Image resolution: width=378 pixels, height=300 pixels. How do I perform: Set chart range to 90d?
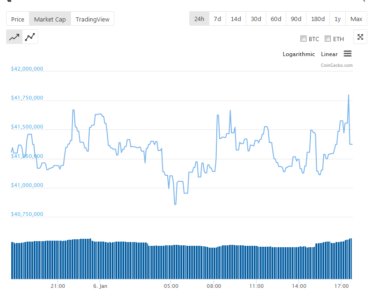[x=296, y=19]
